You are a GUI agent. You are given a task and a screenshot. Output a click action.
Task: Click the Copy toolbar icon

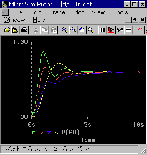[x=44, y=30]
